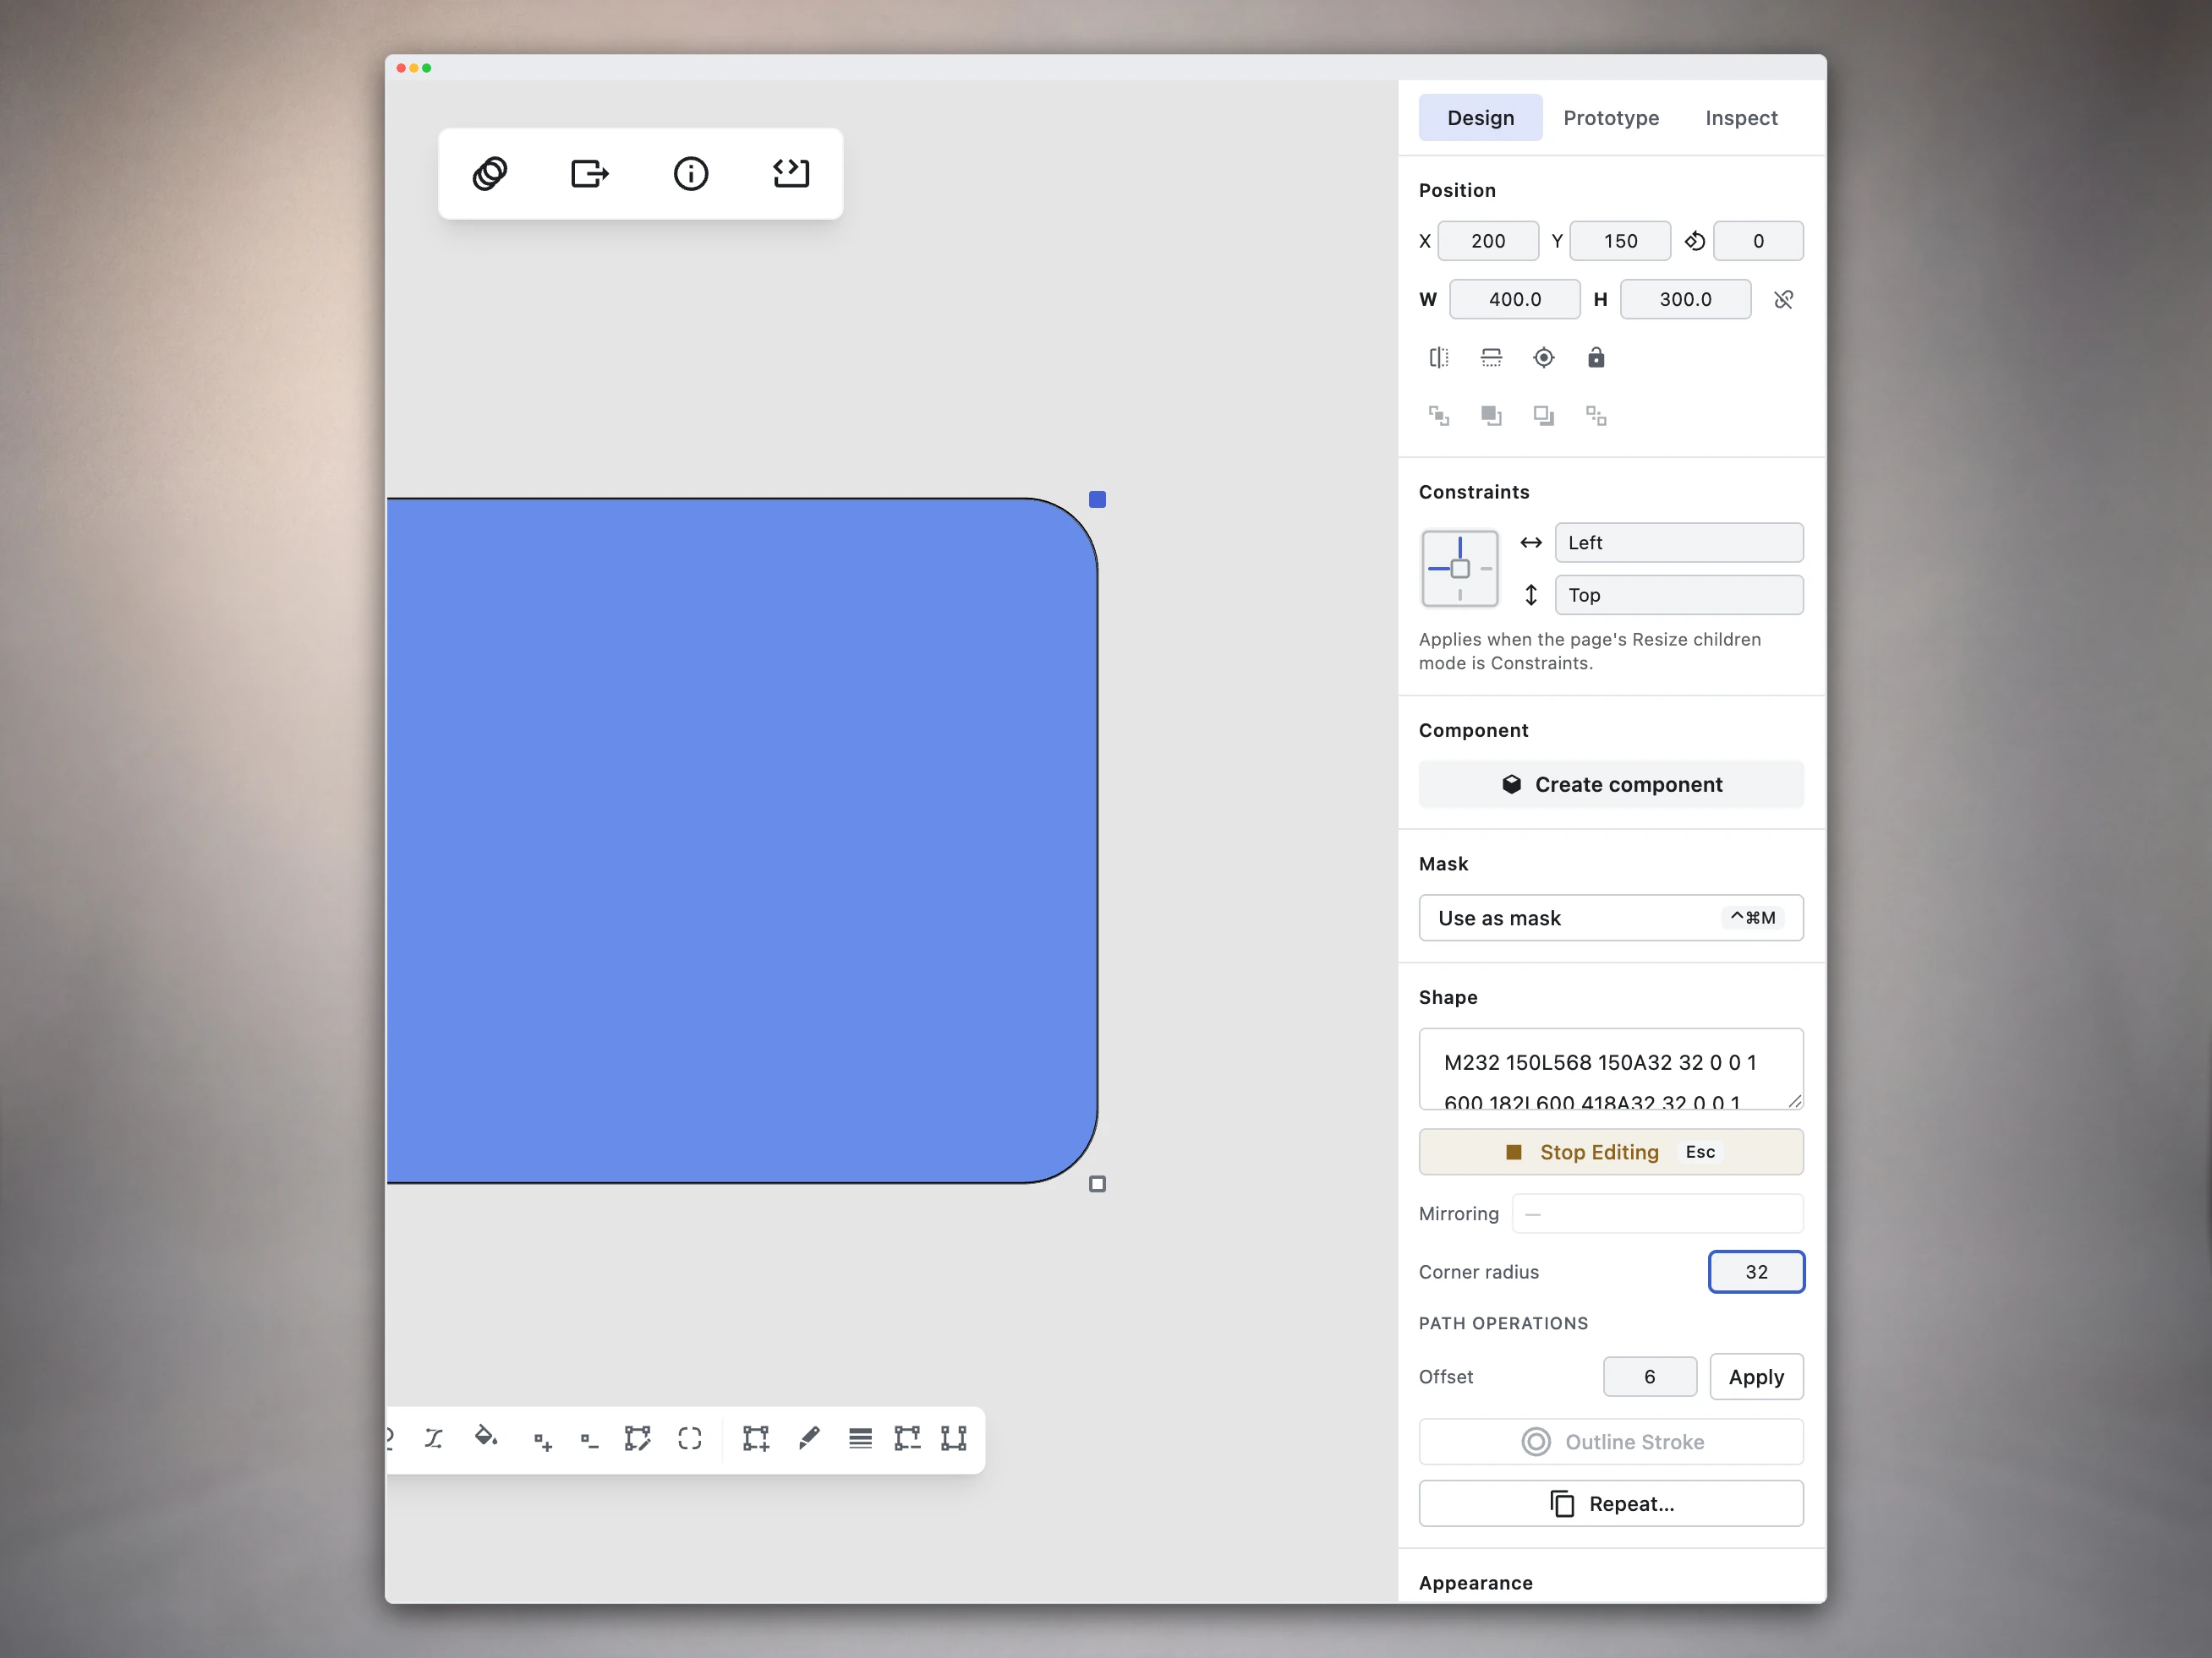Viewport: 2212px width, 1658px height.
Task: Click the code brackets icon in top toolbar
Action: pyautogui.click(x=791, y=174)
